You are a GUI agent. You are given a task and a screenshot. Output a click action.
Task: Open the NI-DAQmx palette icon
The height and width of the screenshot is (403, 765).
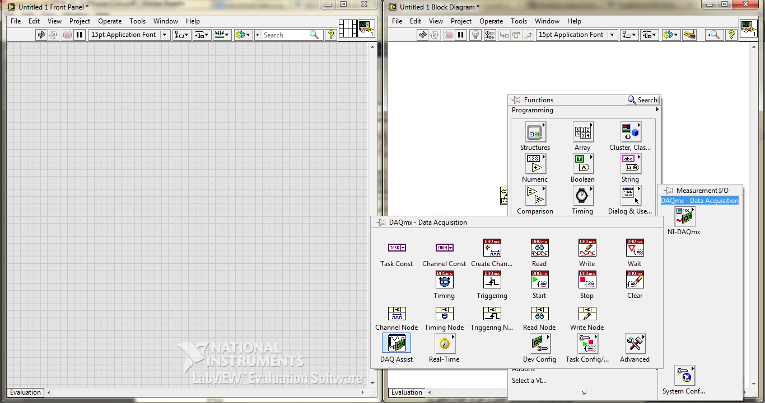click(684, 216)
